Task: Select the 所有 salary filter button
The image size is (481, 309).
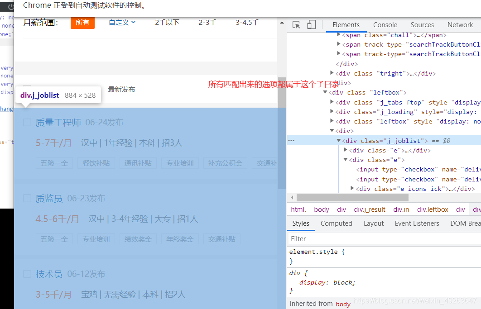Action: (82, 22)
